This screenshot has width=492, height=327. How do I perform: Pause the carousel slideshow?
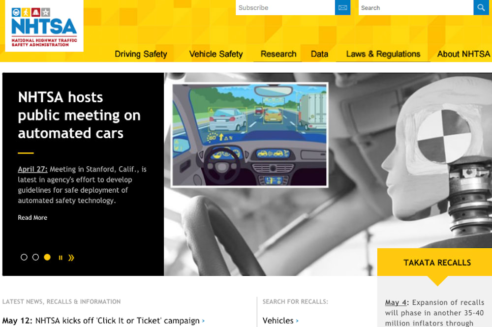click(x=61, y=258)
